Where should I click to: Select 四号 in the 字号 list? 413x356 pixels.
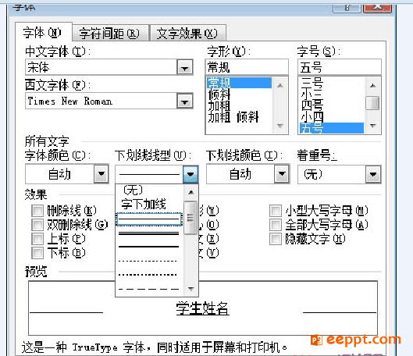pos(332,105)
